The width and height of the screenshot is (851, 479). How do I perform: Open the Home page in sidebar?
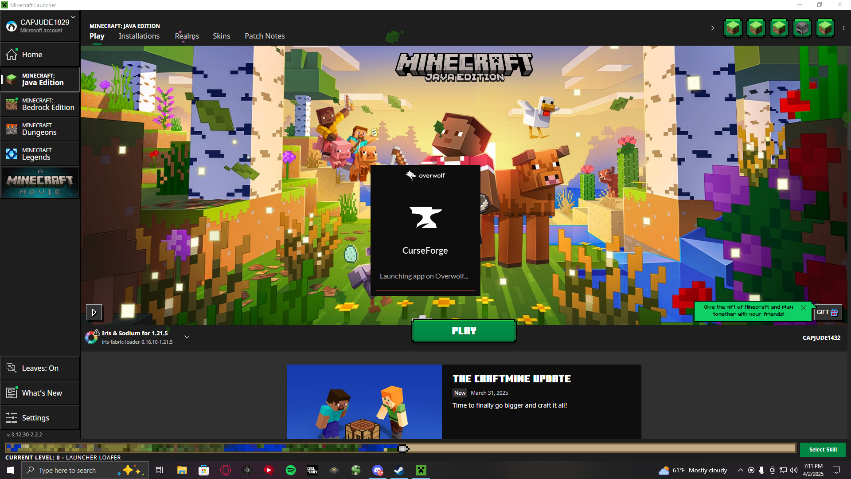[32, 55]
